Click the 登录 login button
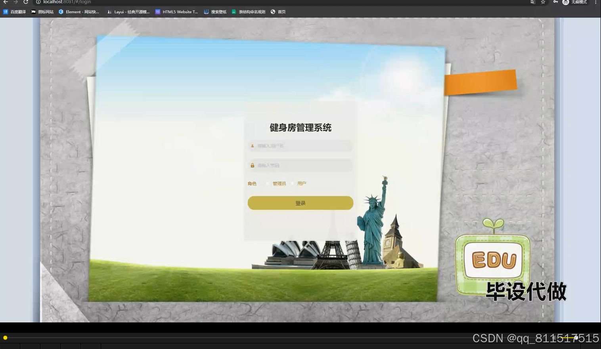Image resolution: width=601 pixels, height=349 pixels. pos(300,203)
